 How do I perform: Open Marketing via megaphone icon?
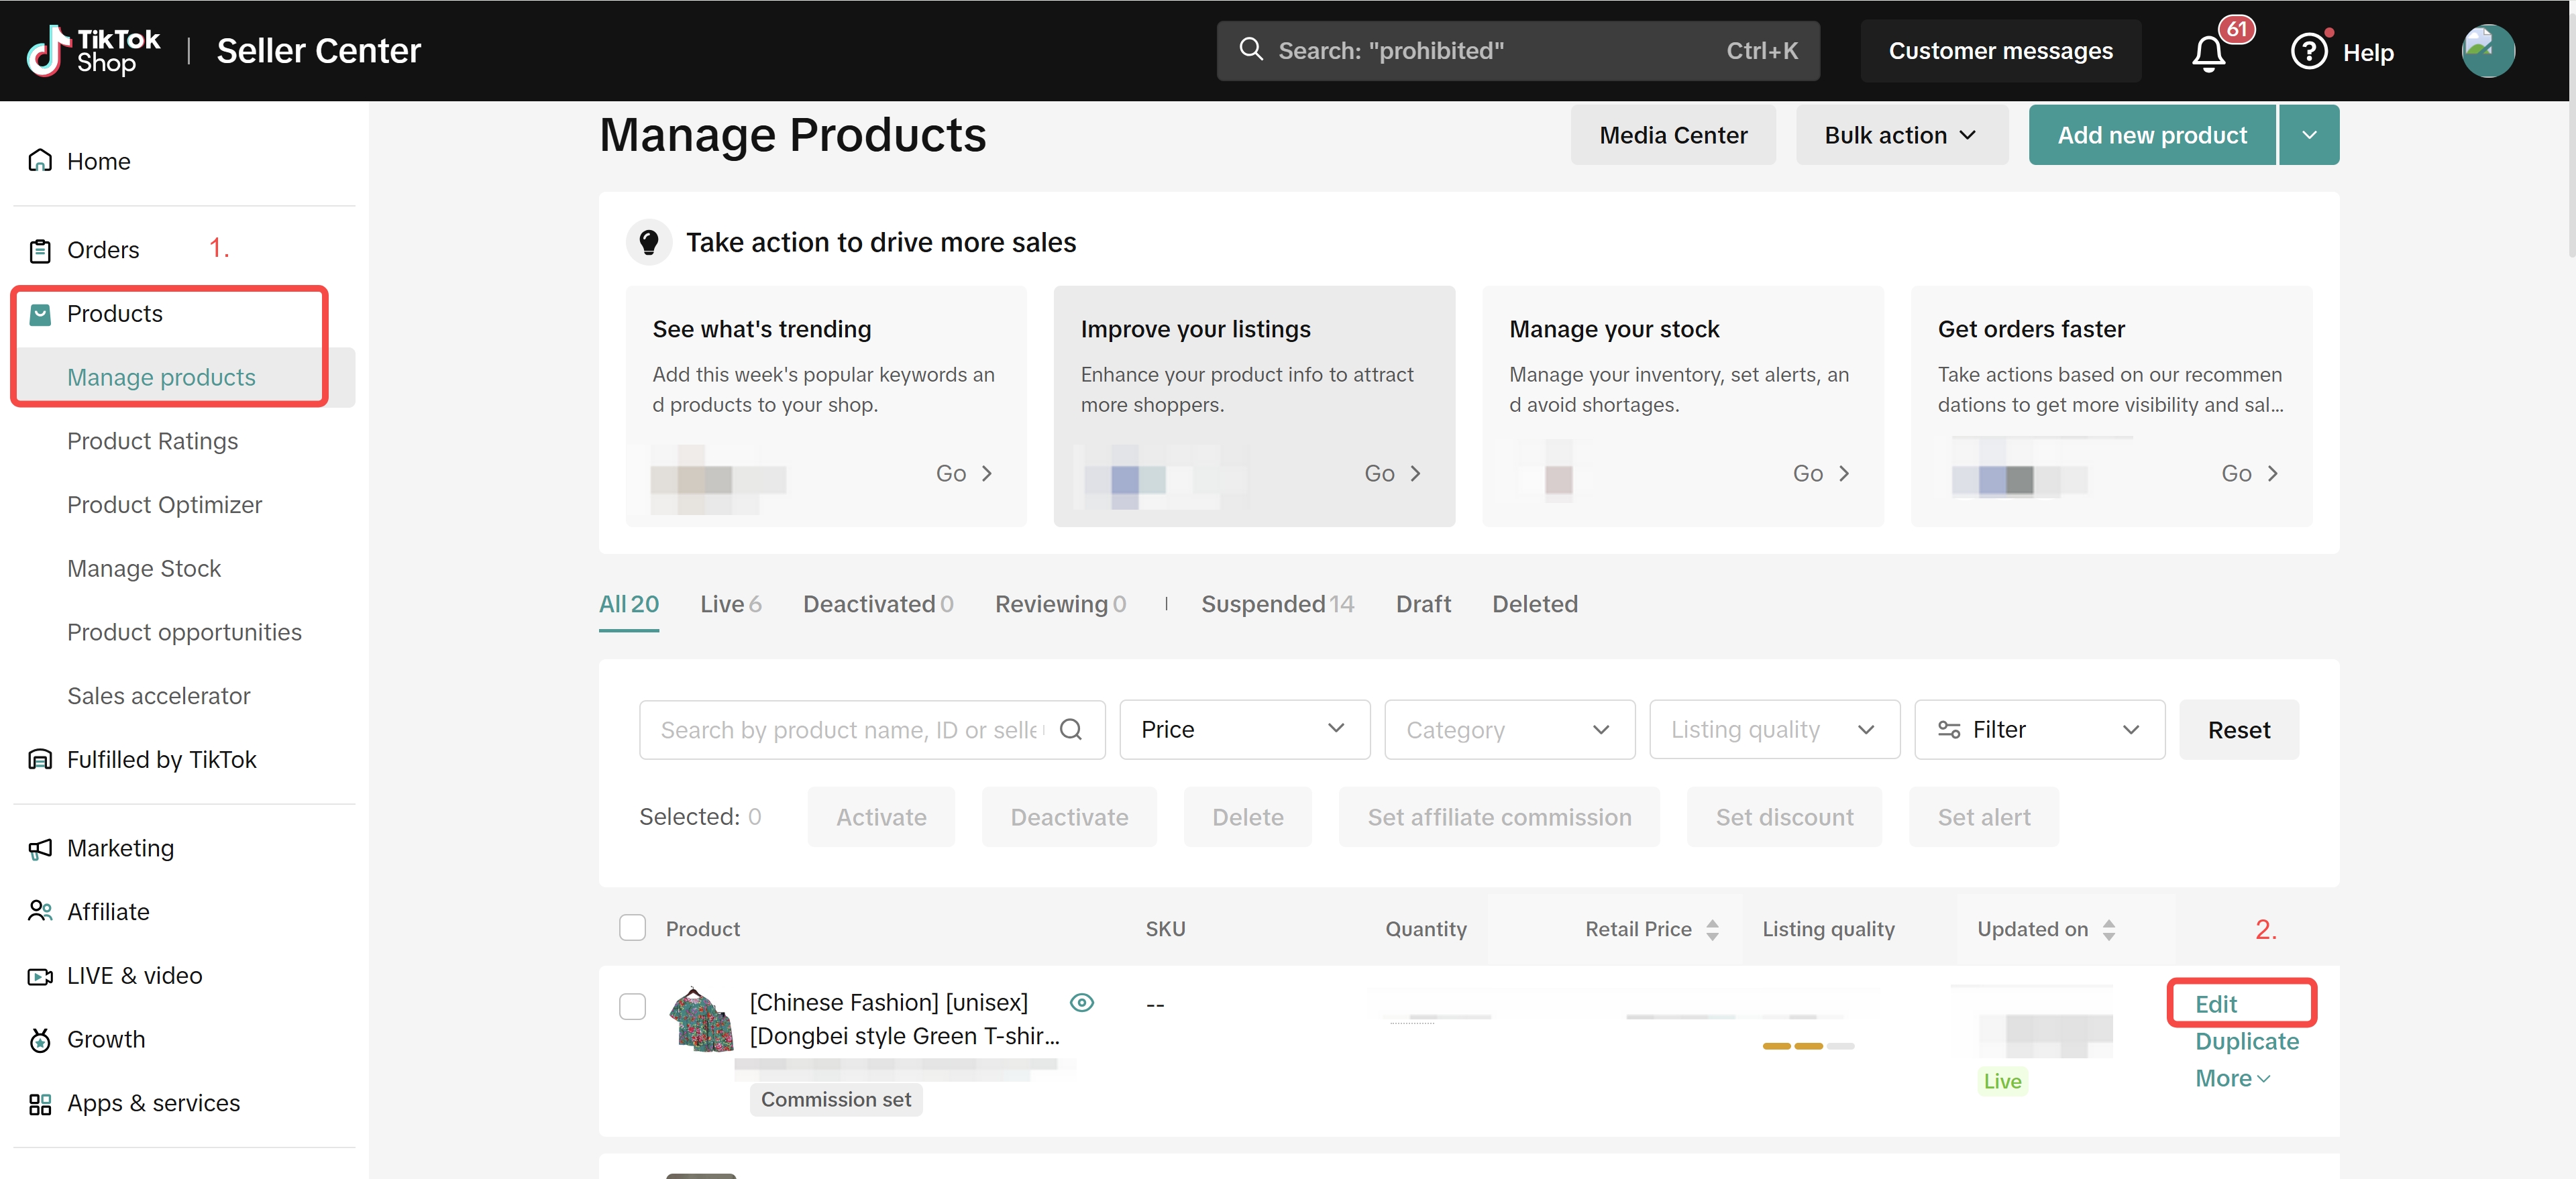pyautogui.click(x=40, y=848)
